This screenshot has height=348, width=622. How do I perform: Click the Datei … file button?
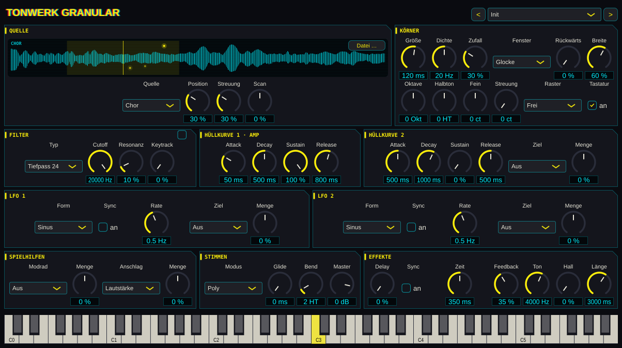click(x=367, y=45)
